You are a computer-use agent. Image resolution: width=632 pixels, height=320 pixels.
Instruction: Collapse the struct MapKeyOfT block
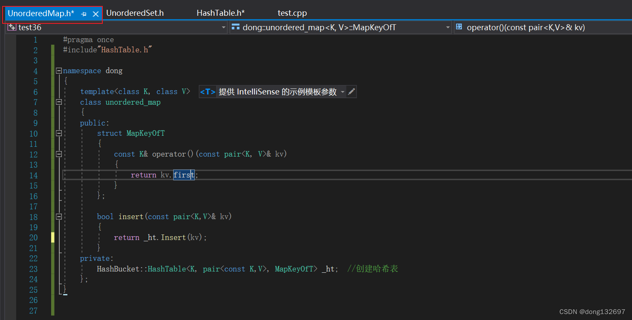point(59,134)
